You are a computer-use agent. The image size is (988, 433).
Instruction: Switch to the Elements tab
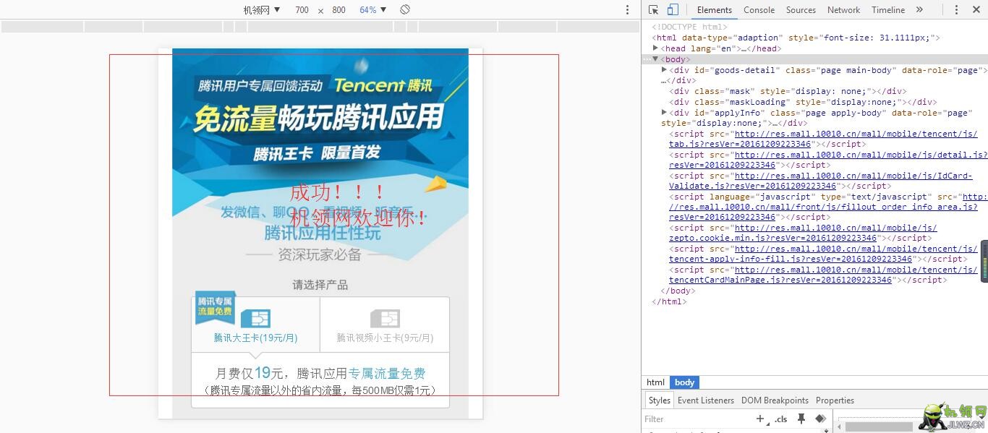[x=715, y=10]
